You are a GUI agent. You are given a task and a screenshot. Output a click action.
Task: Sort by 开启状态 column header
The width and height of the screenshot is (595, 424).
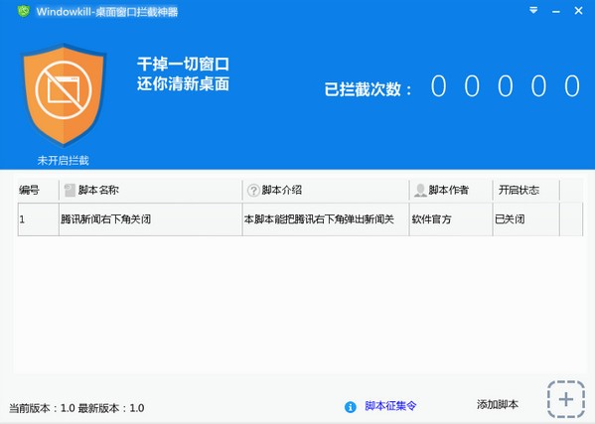click(519, 190)
